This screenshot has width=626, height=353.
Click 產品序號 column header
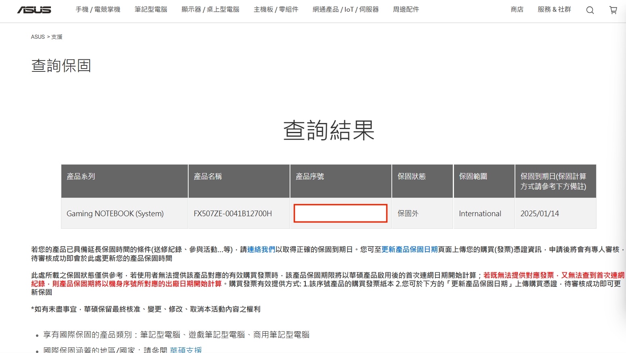pyautogui.click(x=341, y=181)
